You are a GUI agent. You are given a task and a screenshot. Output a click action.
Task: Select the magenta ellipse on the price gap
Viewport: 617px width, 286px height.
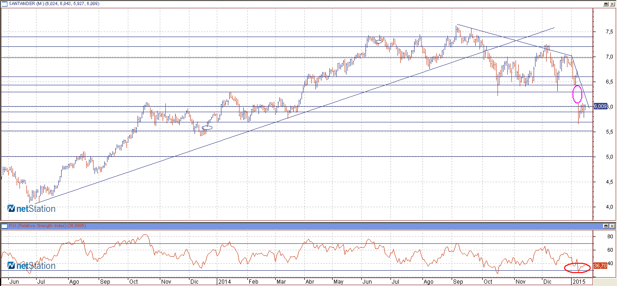[577, 94]
